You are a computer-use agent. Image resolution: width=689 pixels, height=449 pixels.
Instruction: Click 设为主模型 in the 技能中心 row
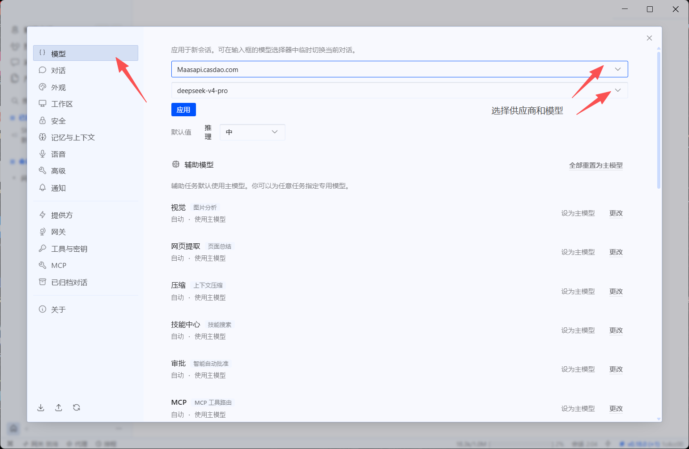tap(578, 330)
